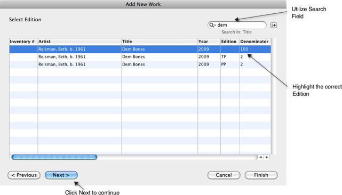The image size is (342, 195).
Task: Click the denominator 2 in the TP row
Action: (242, 57)
